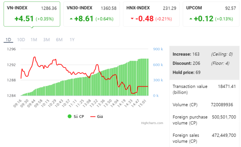Click the 1360.58 VN30 index value
The image size is (241, 147).
109,8
